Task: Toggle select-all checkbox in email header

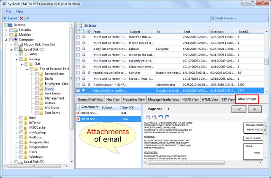Action: tap(78, 31)
